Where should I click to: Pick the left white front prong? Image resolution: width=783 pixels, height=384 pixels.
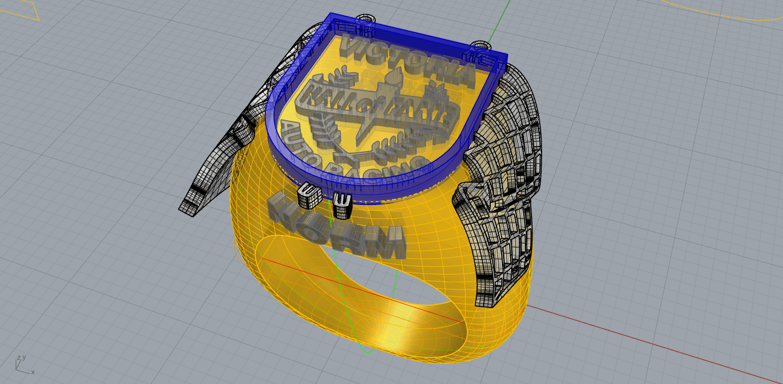(x=309, y=197)
